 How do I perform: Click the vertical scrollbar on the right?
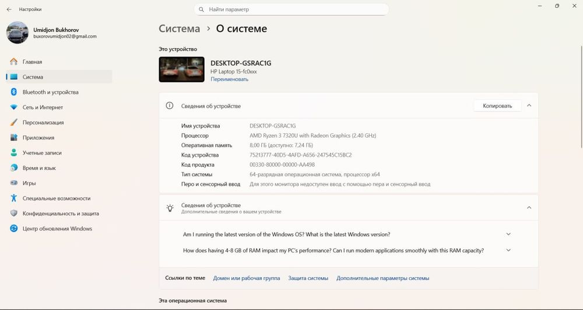click(581, 97)
